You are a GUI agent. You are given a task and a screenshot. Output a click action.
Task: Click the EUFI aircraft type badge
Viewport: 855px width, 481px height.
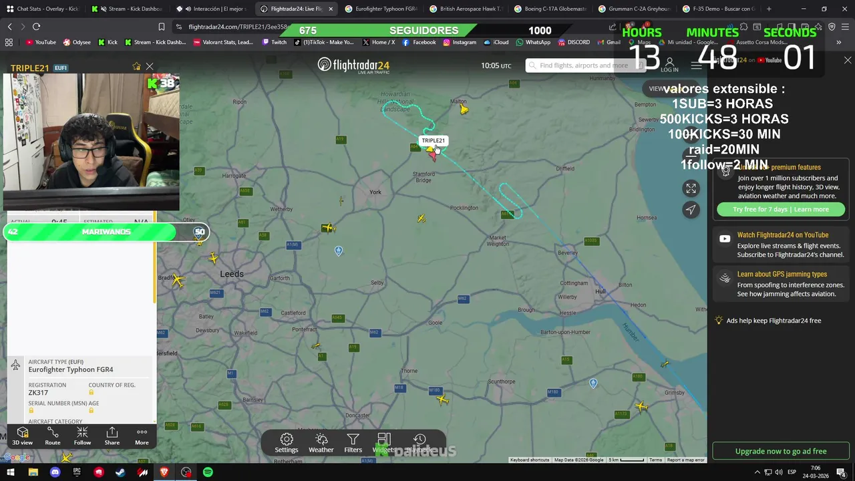(x=60, y=68)
